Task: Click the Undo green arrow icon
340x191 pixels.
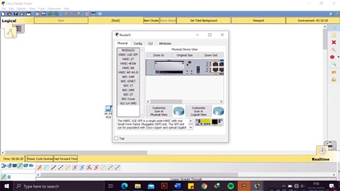Action: click(x=50, y=14)
